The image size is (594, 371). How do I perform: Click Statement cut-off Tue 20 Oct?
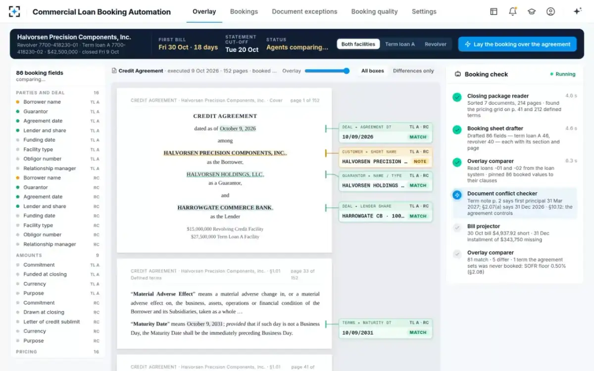tap(242, 49)
